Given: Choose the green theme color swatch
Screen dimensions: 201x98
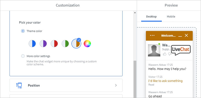Looking at the screenshot, I should coord(65,44).
